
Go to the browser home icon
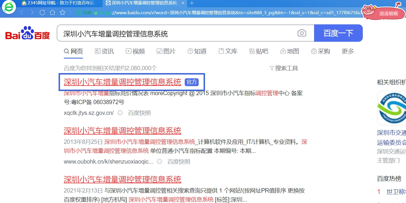(x=52, y=12)
